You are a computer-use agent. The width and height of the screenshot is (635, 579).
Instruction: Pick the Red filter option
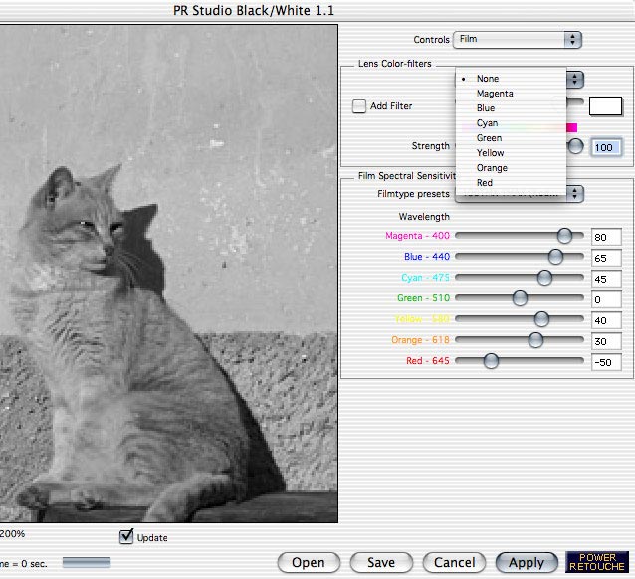485,183
